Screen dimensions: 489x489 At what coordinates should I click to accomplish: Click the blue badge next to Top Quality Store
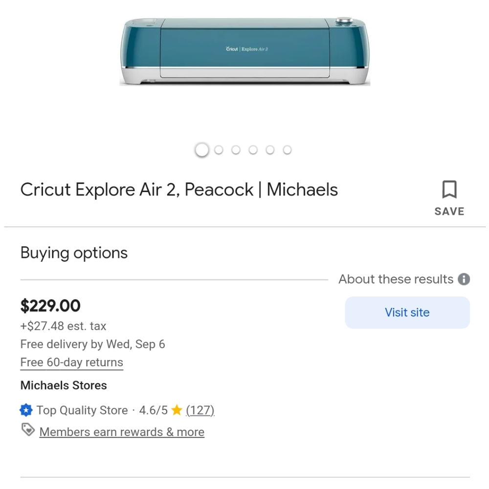(26, 410)
